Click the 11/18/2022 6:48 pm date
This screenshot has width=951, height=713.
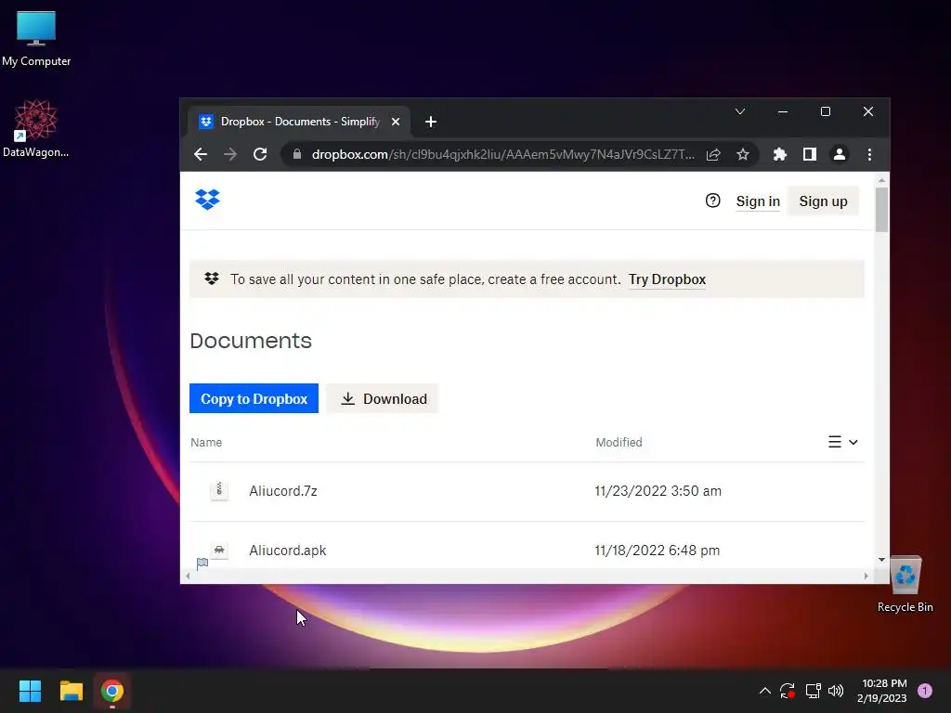point(658,550)
